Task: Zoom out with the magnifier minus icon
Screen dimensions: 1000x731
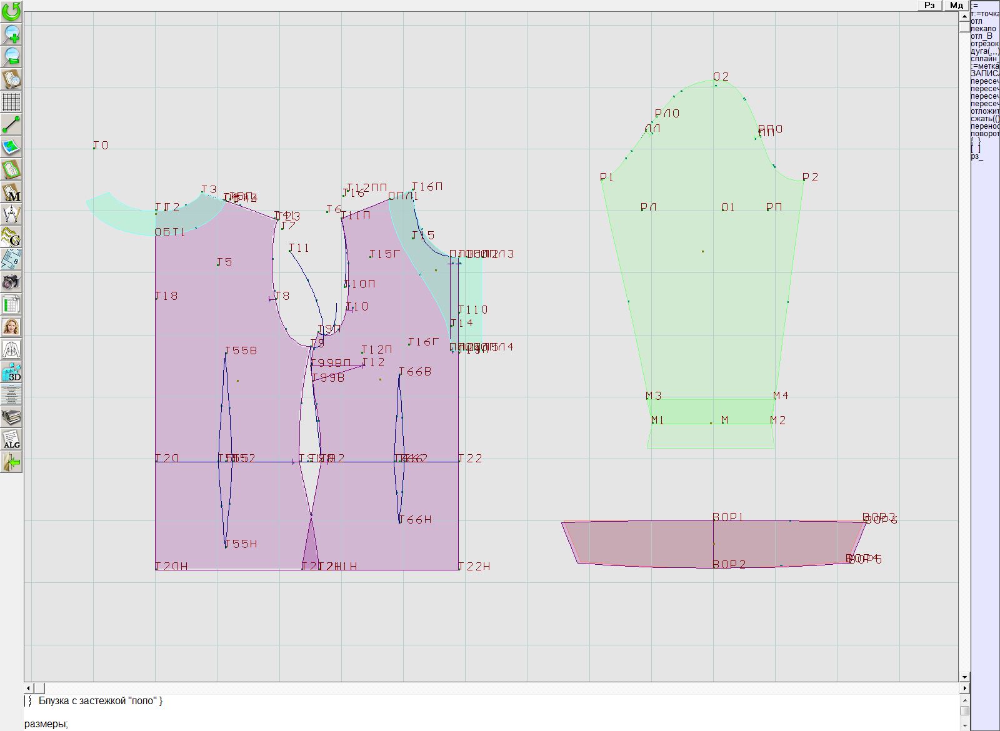Action: click(x=11, y=56)
